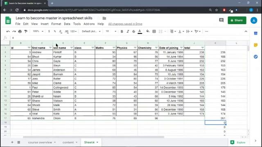Open the comments history icon
Screen dimensions: 262x147
click(221, 20)
